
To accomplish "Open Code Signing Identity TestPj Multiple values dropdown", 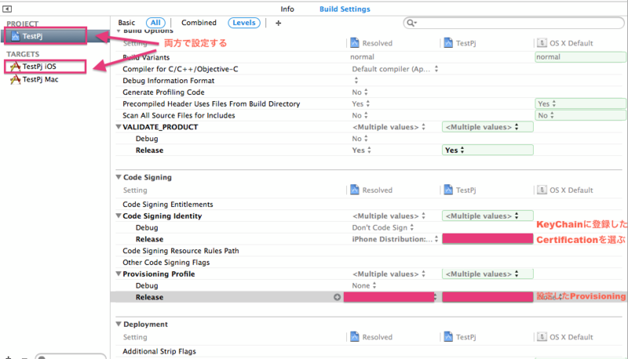I will pyautogui.click(x=487, y=216).
